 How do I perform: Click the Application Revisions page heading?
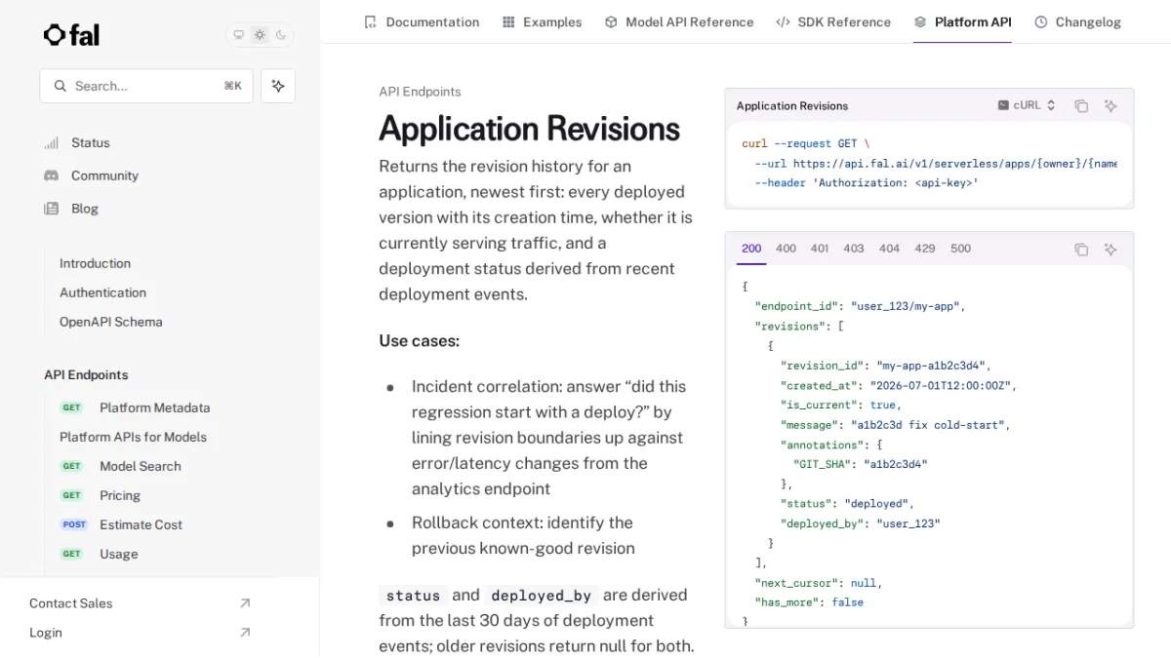point(530,129)
